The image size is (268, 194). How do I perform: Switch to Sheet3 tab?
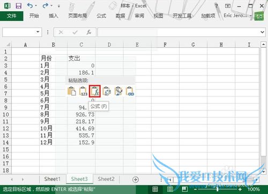pyautogui.click(x=79, y=179)
